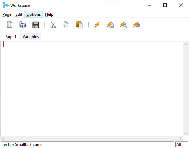Click the horizontal scrollbar right arrow
This screenshot has height=148, width=189.
[181, 138]
